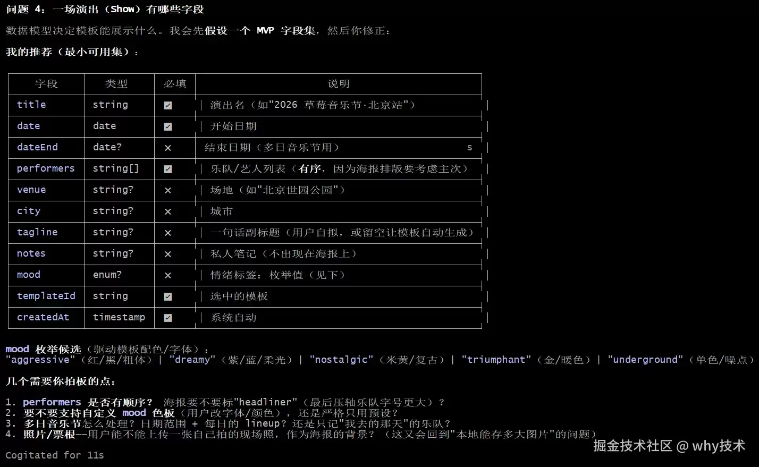
Task: Click the description starting '一句话副标题'
Action: [342, 233]
